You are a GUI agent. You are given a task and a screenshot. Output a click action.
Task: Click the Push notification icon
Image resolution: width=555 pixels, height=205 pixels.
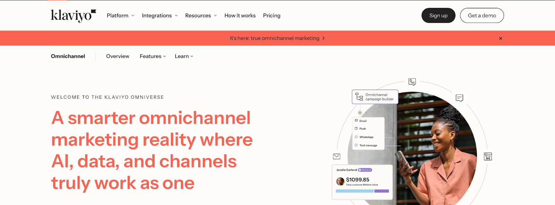[x=356, y=128]
